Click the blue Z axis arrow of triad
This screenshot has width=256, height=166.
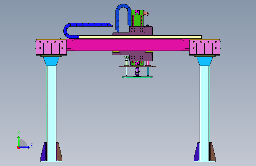coord(25,147)
